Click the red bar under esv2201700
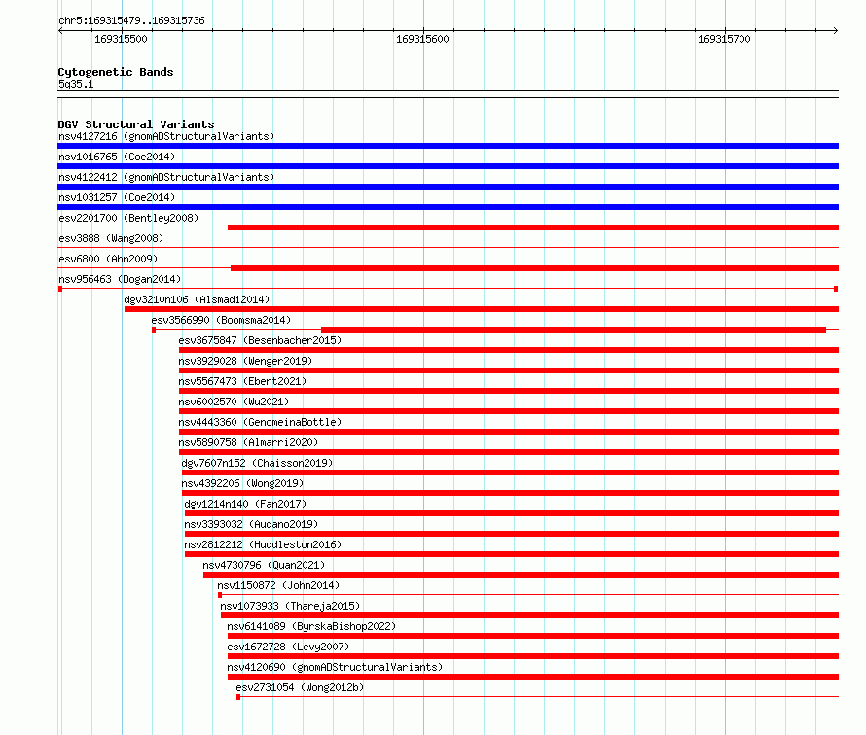Screen dimensions: 866x735 [533, 227]
